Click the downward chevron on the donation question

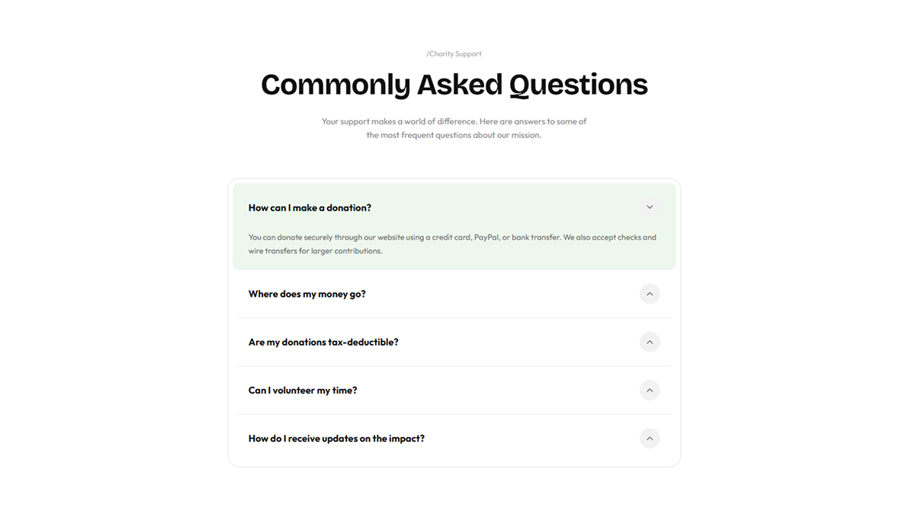pos(650,207)
